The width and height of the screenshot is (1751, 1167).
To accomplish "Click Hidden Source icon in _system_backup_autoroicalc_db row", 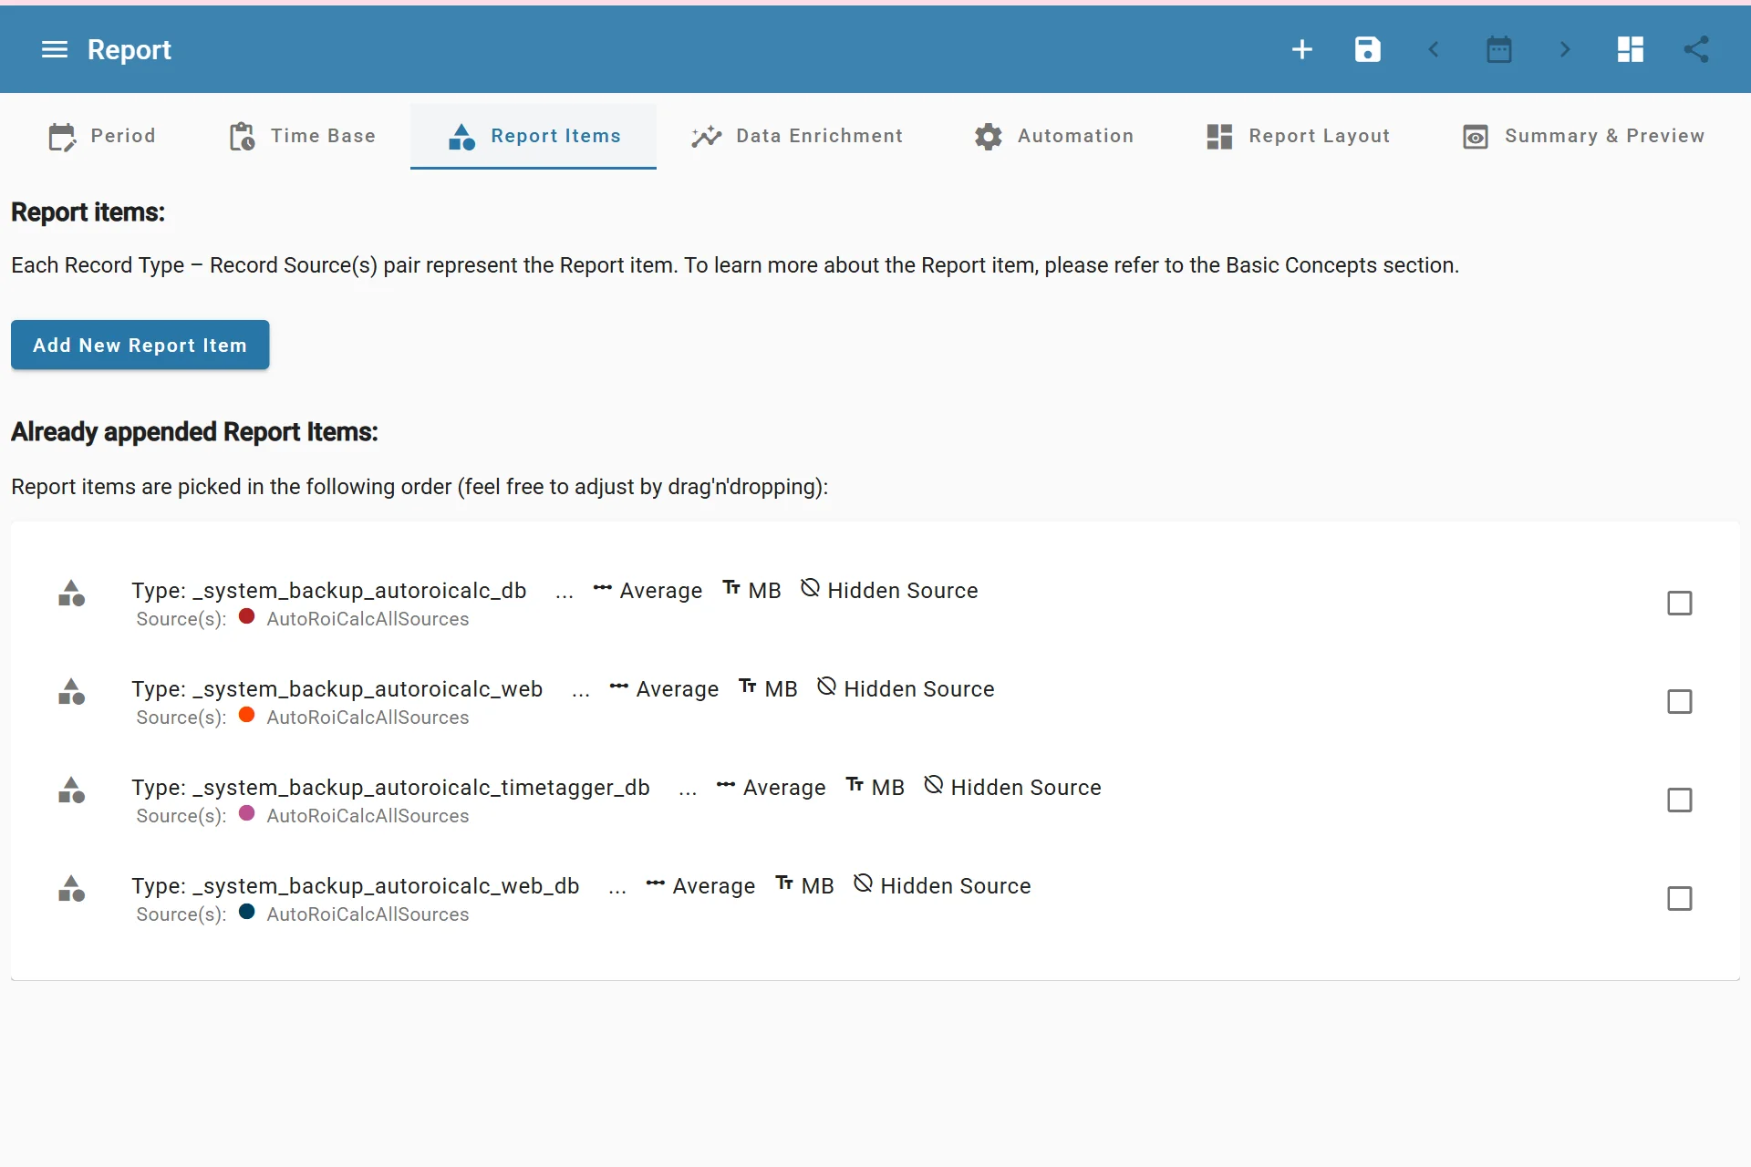I will tap(810, 588).
